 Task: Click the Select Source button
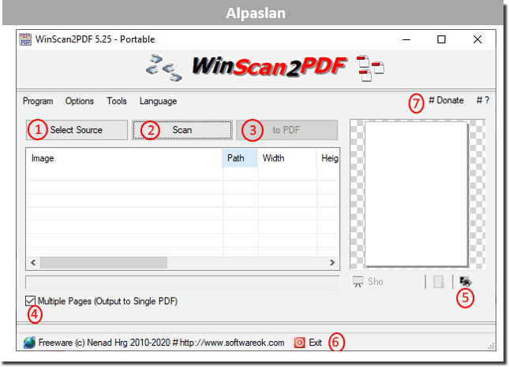[x=77, y=130]
